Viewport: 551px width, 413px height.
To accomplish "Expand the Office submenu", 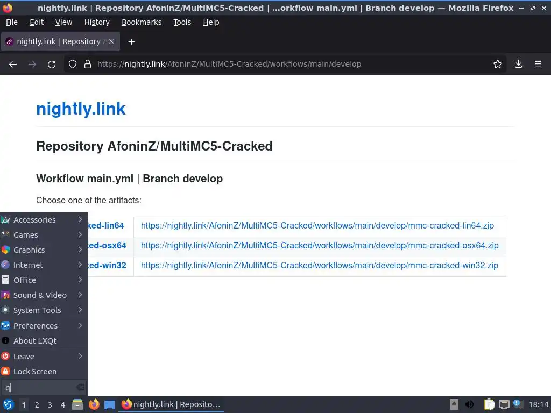I will pyautogui.click(x=44, y=280).
